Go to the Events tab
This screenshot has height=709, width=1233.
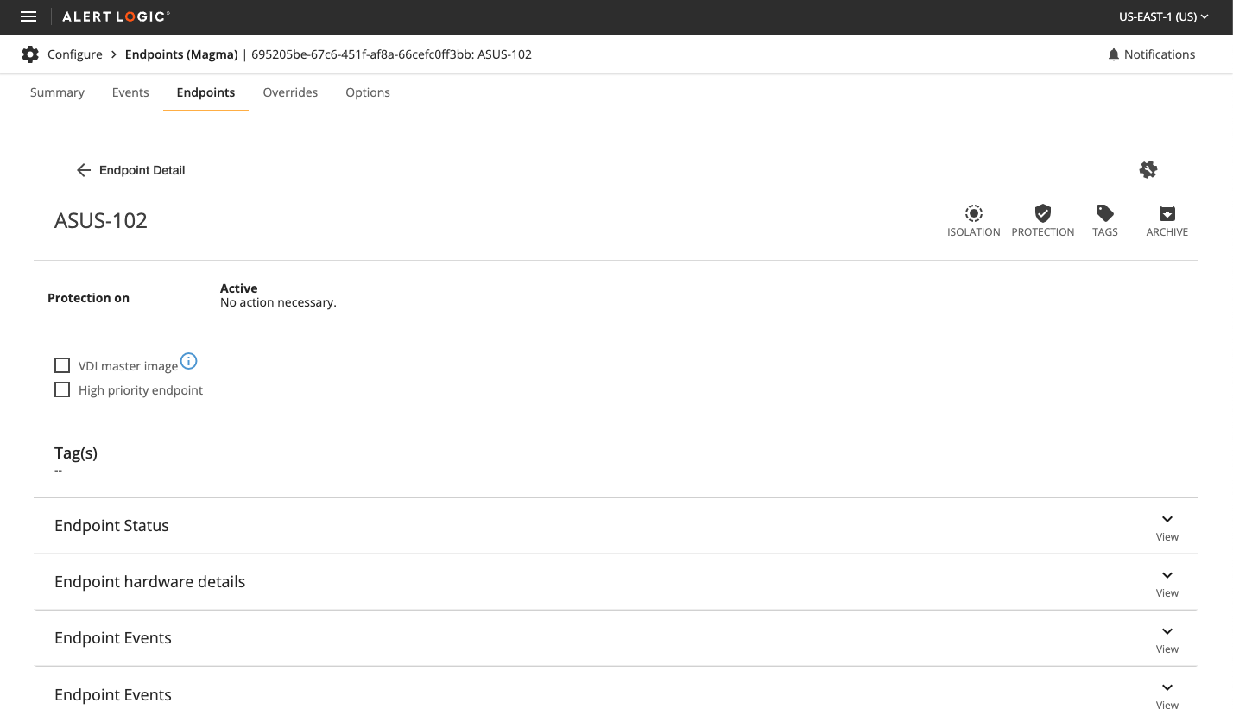pyautogui.click(x=130, y=92)
